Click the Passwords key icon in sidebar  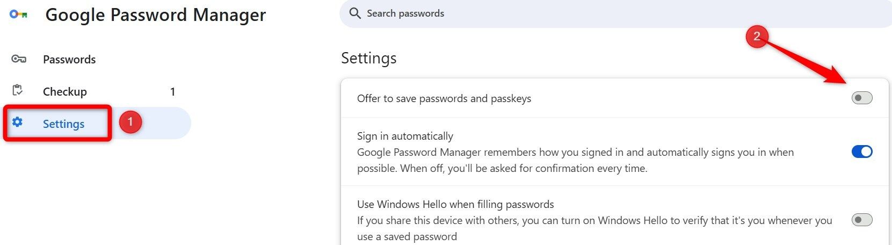(x=18, y=59)
